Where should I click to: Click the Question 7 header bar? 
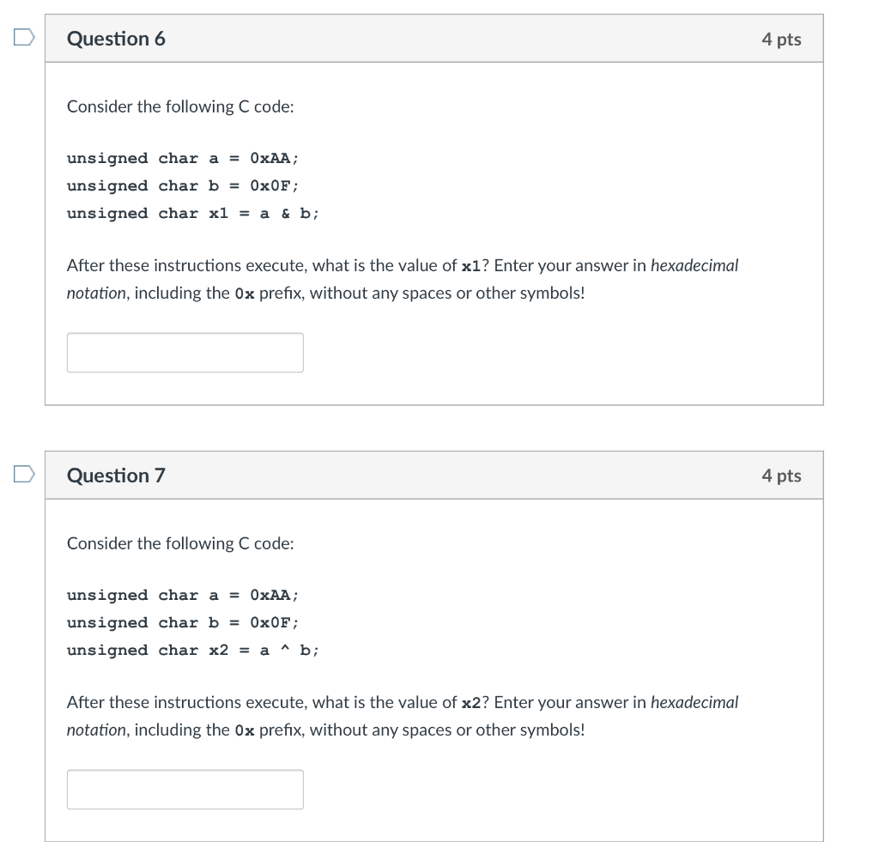[x=433, y=475]
